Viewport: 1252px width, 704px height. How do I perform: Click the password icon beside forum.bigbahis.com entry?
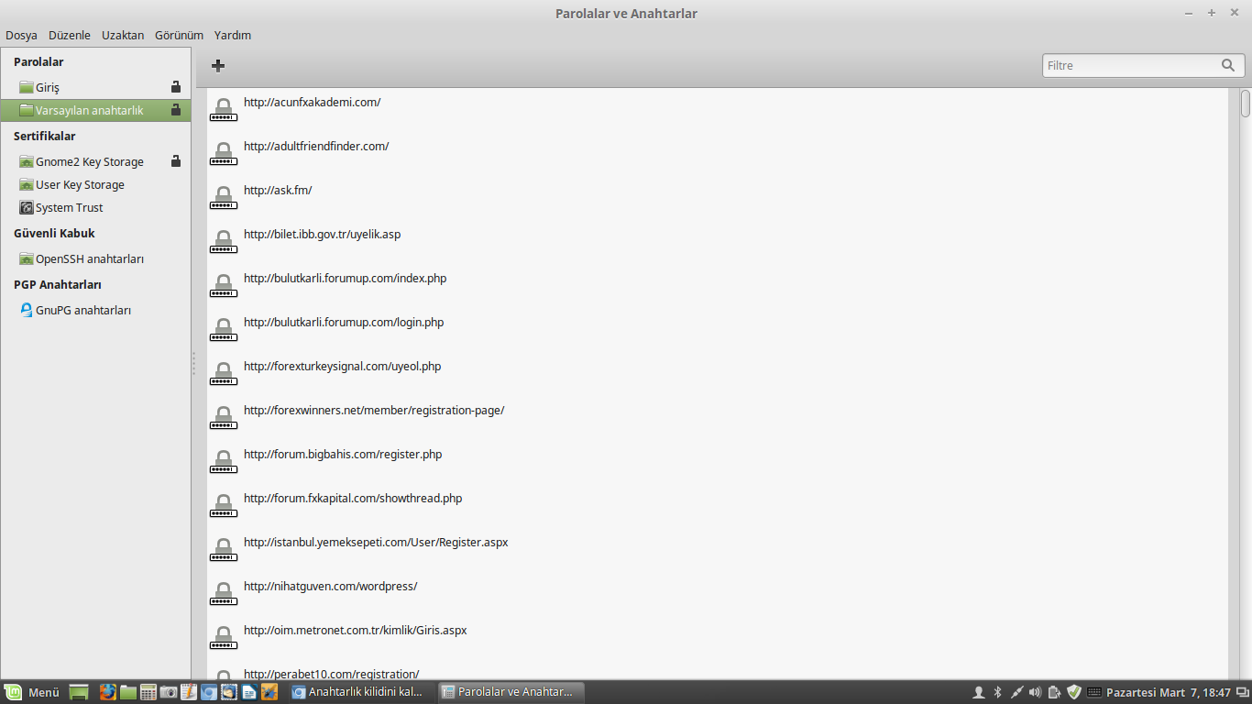(224, 462)
